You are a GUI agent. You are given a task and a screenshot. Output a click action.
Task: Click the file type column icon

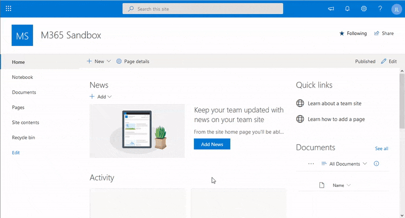pos(321,185)
